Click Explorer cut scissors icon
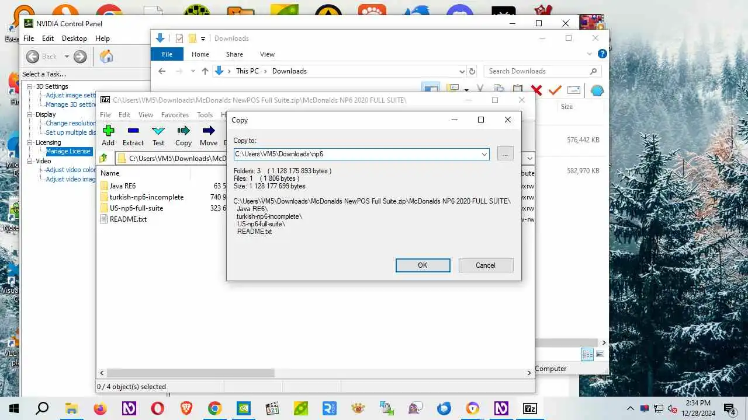Screen dimensions: 748x420 480,90
